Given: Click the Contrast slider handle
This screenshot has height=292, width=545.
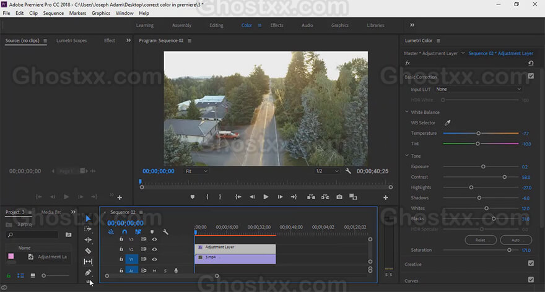Looking at the screenshot, I should coord(504,177).
